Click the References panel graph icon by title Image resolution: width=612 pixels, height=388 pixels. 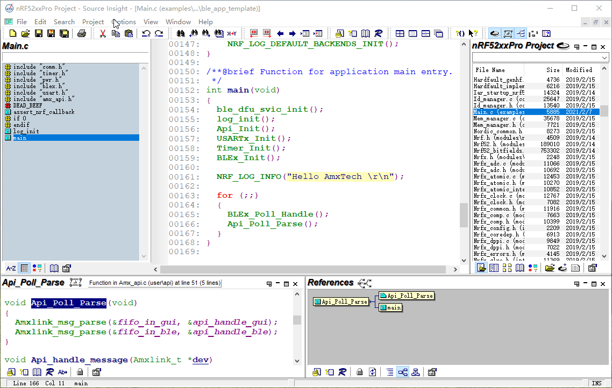click(x=365, y=283)
